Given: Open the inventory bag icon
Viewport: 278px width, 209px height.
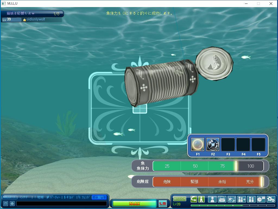Looking at the screenshot, I should 222,199.
